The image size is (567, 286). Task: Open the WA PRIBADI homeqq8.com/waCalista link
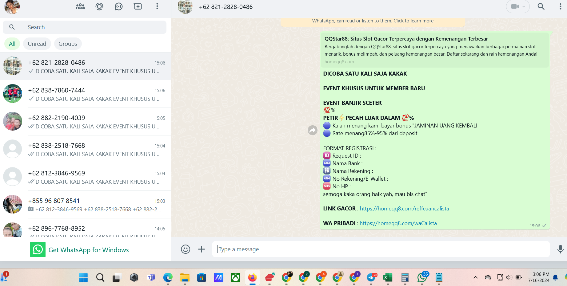pyautogui.click(x=398, y=223)
